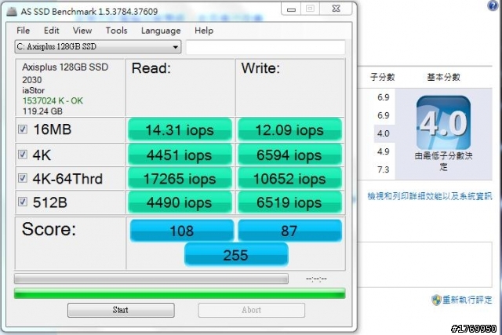The image size is (502, 335).
Task: Click the gray current-test progress bar
Action: (x=151, y=279)
